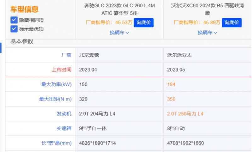Image resolution: width=252 pixels, height=152 pixels.
Task: Open 换辆车 dropdown under 奔驰GLC
Action: tap(119, 33)
